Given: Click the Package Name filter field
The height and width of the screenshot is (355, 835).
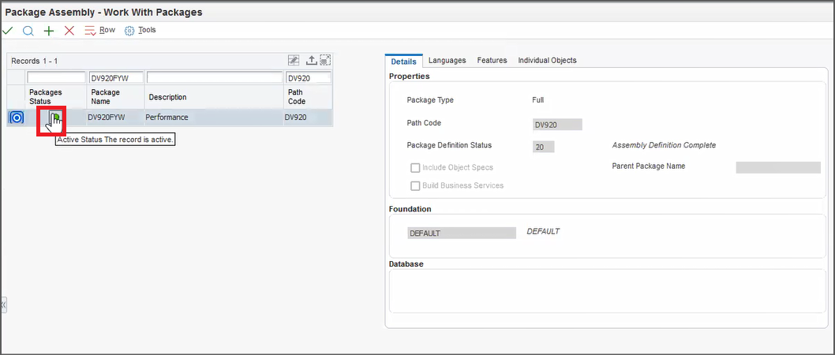Looking at the screenshot, I should [116, 78].
